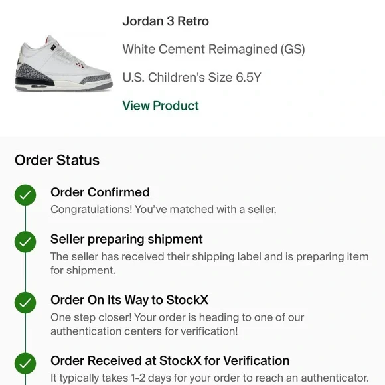Select the Order Confirmed step title
Image resolution: width=385 pixels, height=385 pixels.
[x=100, y=192]
